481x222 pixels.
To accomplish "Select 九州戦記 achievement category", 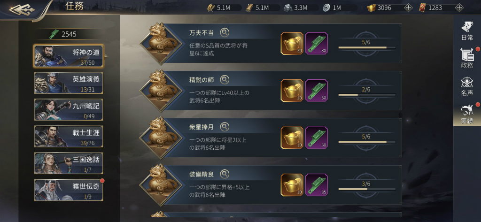I will click(69, 109).
